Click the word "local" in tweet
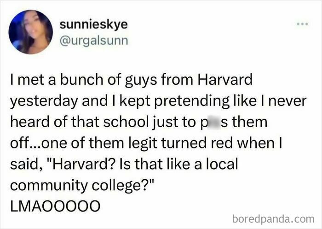The width and height of the screenshot is (322, 229). (x=222, y=164)
